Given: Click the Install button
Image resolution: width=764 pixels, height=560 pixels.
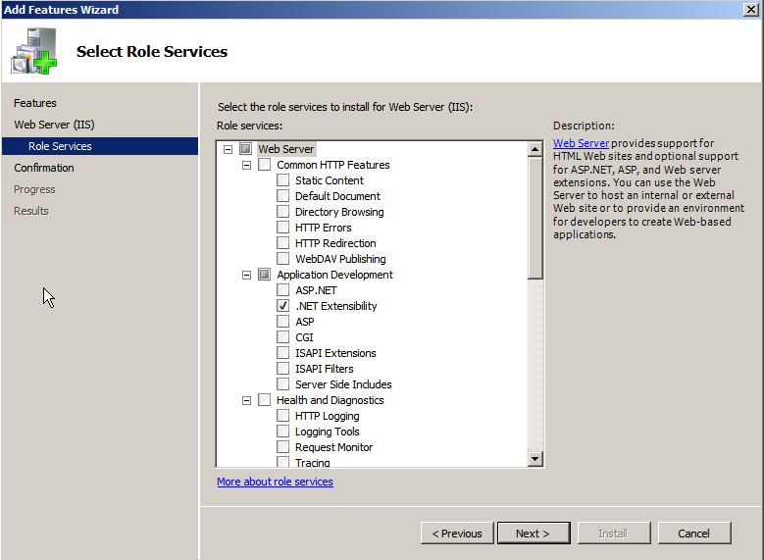Looking at the screenshot, I should [614, 534].
